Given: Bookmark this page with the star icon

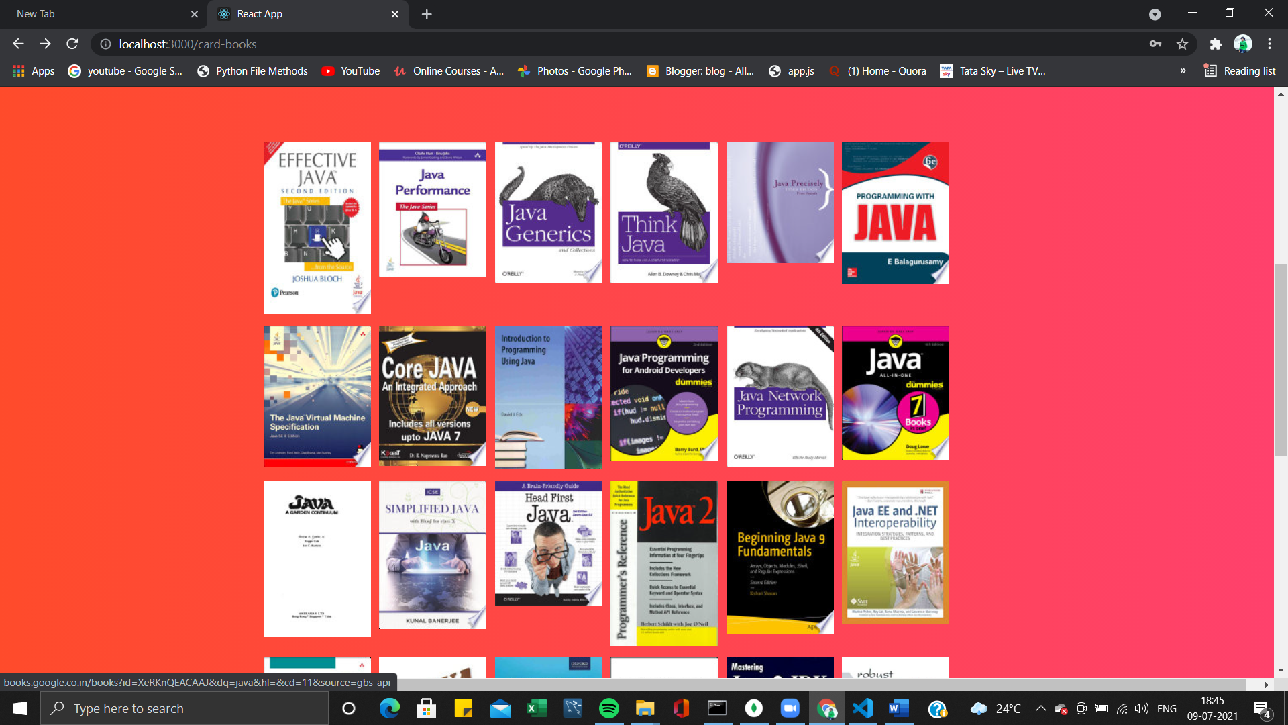Looking at the screenshot, I should coord(1182,44).
